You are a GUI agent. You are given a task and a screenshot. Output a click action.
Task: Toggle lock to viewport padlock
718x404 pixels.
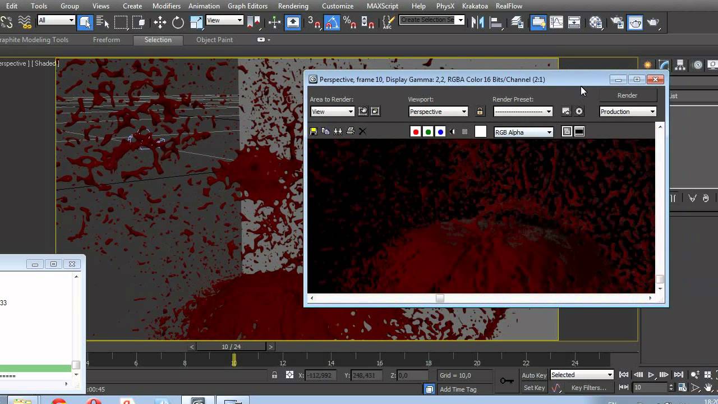480,112
